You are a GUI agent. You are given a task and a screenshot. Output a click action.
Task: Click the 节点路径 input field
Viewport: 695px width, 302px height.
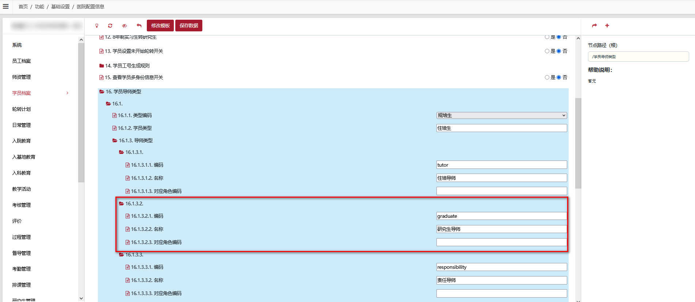(x=638, y=57)
